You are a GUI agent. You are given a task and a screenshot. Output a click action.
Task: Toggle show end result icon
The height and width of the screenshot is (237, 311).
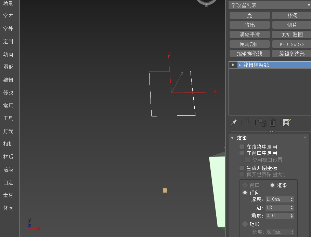[x=248, y=123]
